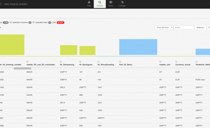Tick the Currency_actual column checkbox
Image resolution: width=210 pixels, height=128 pixels.
click(176, 62)
